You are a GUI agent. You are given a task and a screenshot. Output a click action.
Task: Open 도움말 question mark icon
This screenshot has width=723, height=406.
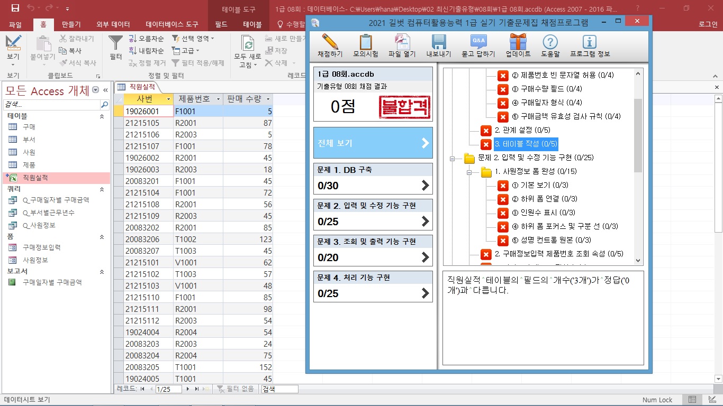(x=550, y=42)
